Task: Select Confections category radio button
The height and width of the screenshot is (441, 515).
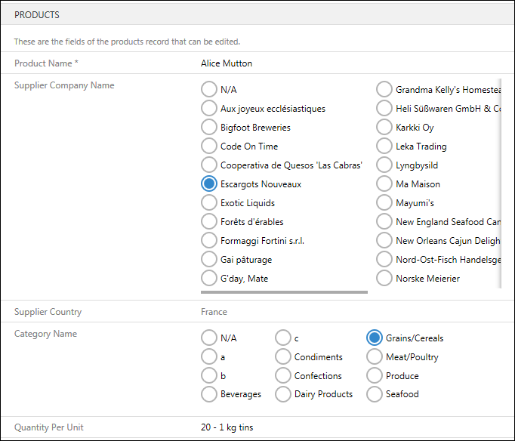Action: (283, 375)
